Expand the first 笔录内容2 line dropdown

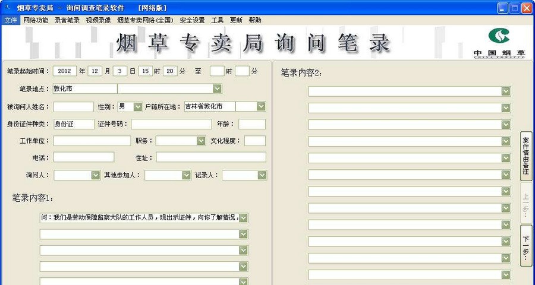[506, 91]
